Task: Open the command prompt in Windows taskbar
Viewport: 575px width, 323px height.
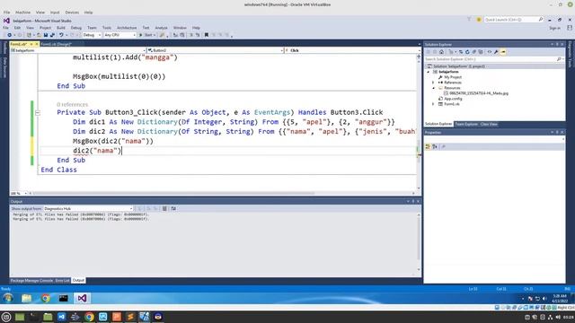Action: [64, 298]
